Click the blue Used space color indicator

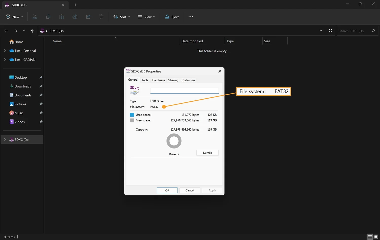coord(132,115)
